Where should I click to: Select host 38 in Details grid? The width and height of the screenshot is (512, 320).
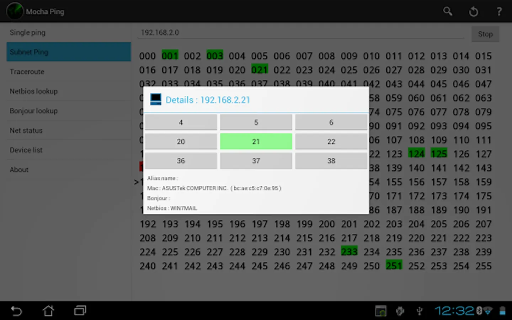point(331,161)
